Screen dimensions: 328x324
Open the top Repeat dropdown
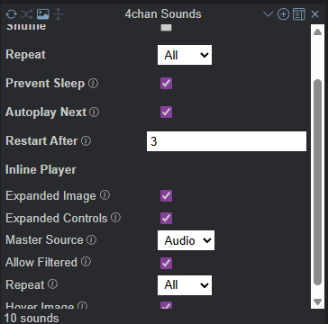click(185, 55)
